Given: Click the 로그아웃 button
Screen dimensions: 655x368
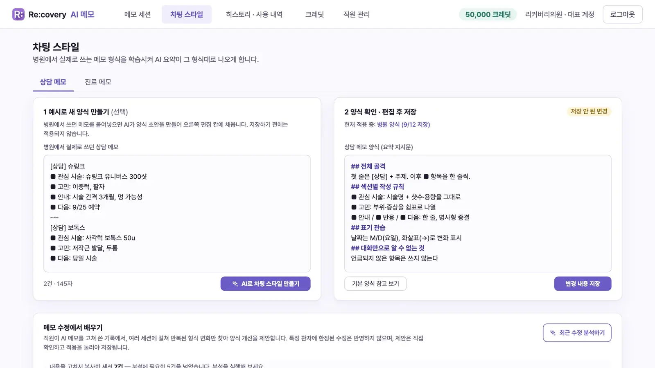Looking at the screenshot, I should pos(623,14).
